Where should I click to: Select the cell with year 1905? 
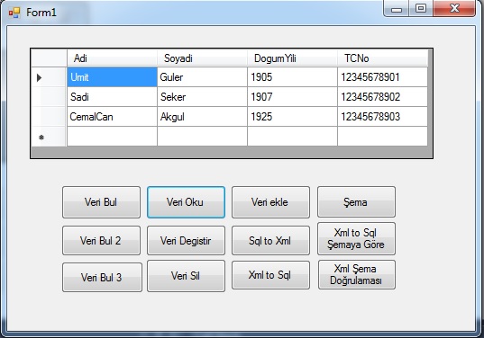(292, 77)
